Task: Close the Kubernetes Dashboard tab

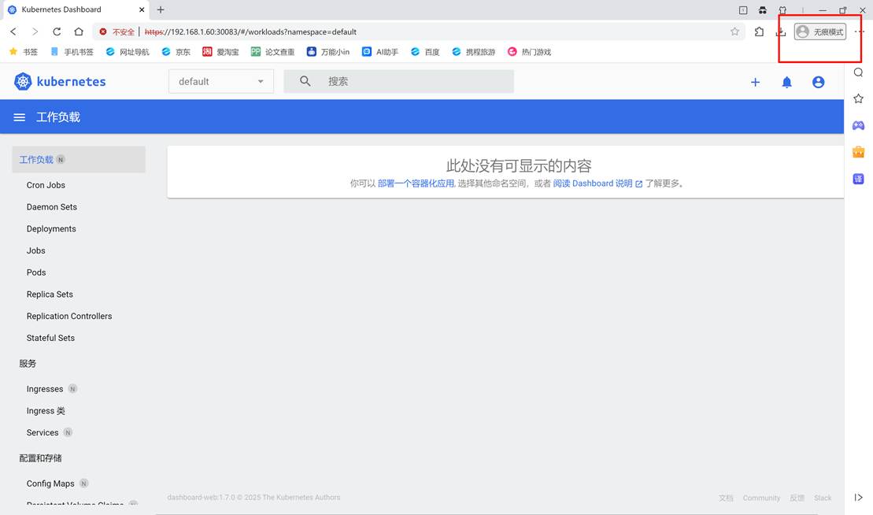Action: coord(142,9)
